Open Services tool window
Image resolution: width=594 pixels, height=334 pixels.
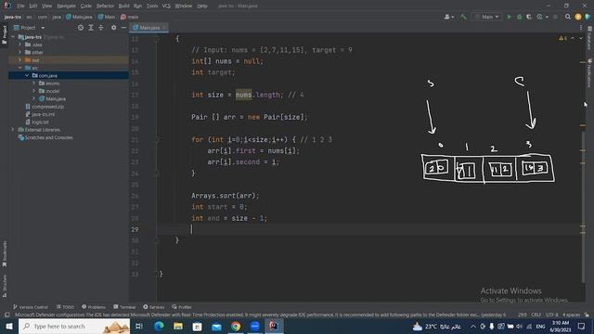click(x=154, y=307)
